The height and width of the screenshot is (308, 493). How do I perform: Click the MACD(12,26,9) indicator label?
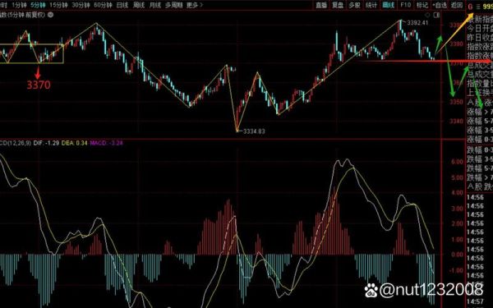point(15,143)
